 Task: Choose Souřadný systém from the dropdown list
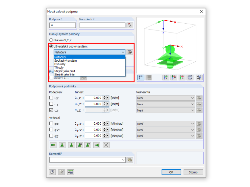[89, 61]
